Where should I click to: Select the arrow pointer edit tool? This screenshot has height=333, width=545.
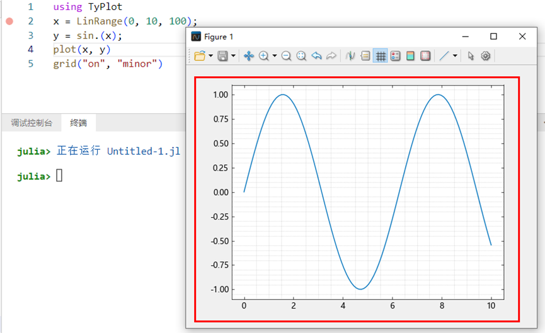[471, 56]
